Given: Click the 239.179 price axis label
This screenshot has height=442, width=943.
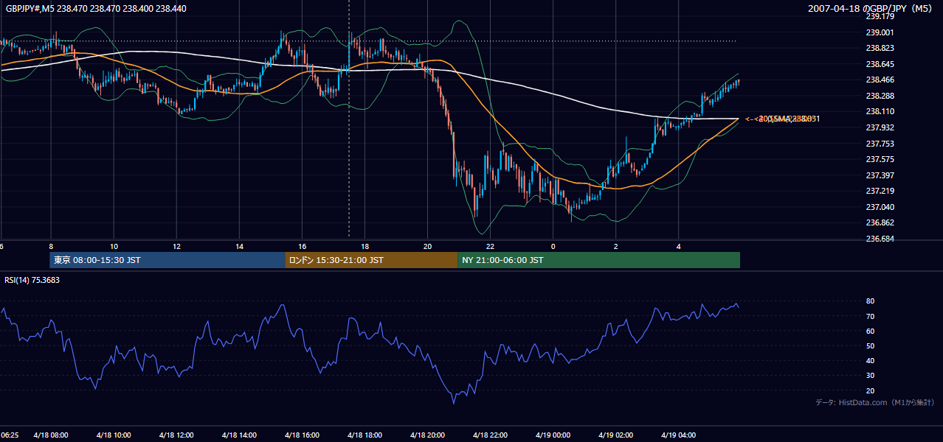Looking at the screenshot, I should pyautogui.click(x=880, y=16).
